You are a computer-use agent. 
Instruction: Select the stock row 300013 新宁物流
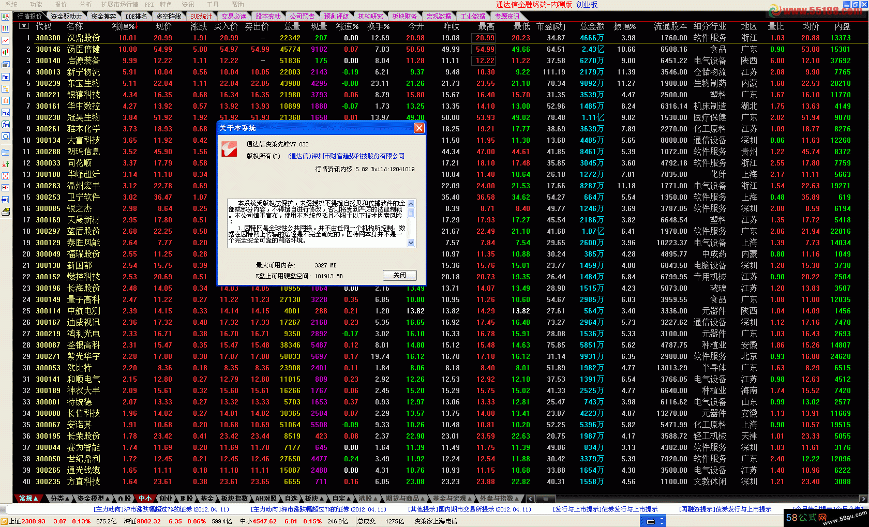441,72
